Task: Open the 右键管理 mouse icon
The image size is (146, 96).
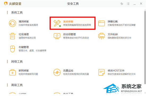Action: pyautogui.click(x=12, y=49)
